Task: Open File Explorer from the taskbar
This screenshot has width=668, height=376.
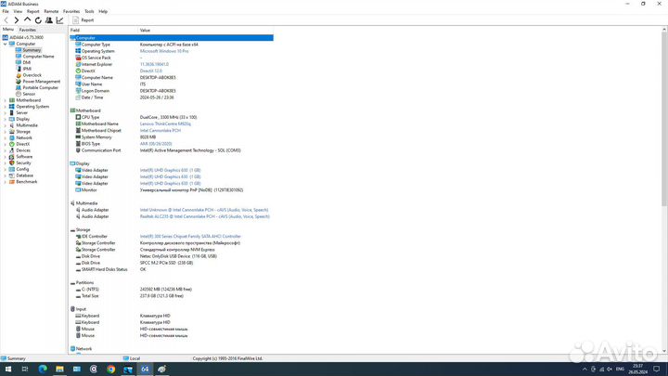Action: tap(59, 370)
